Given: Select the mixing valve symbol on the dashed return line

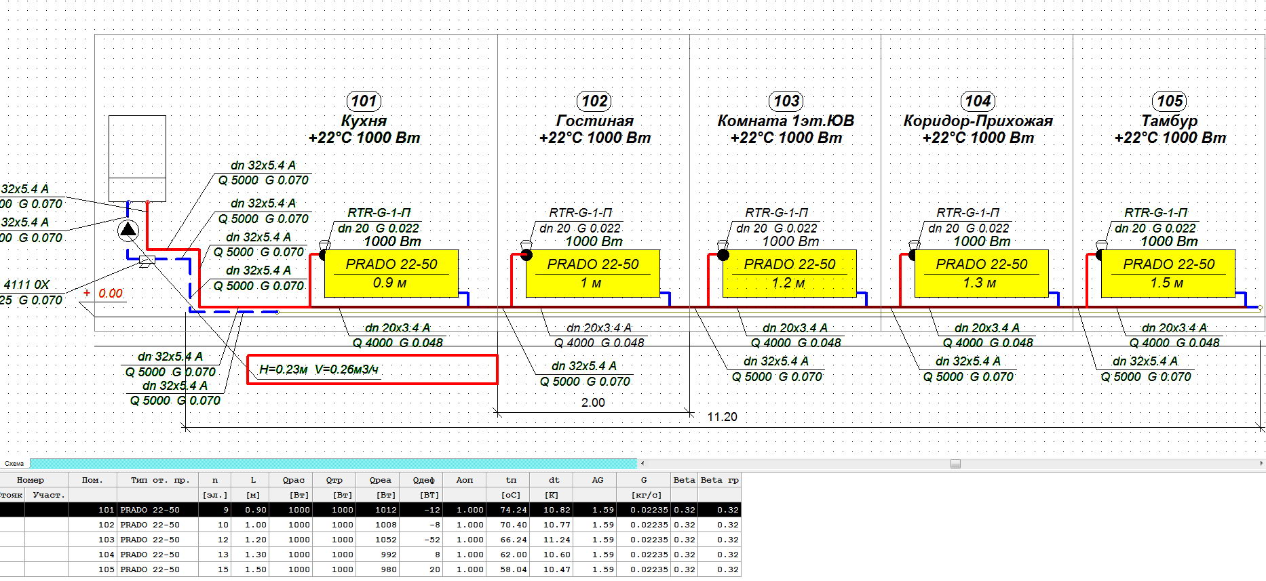Looking at the screenshot, I should click(147, 260).
